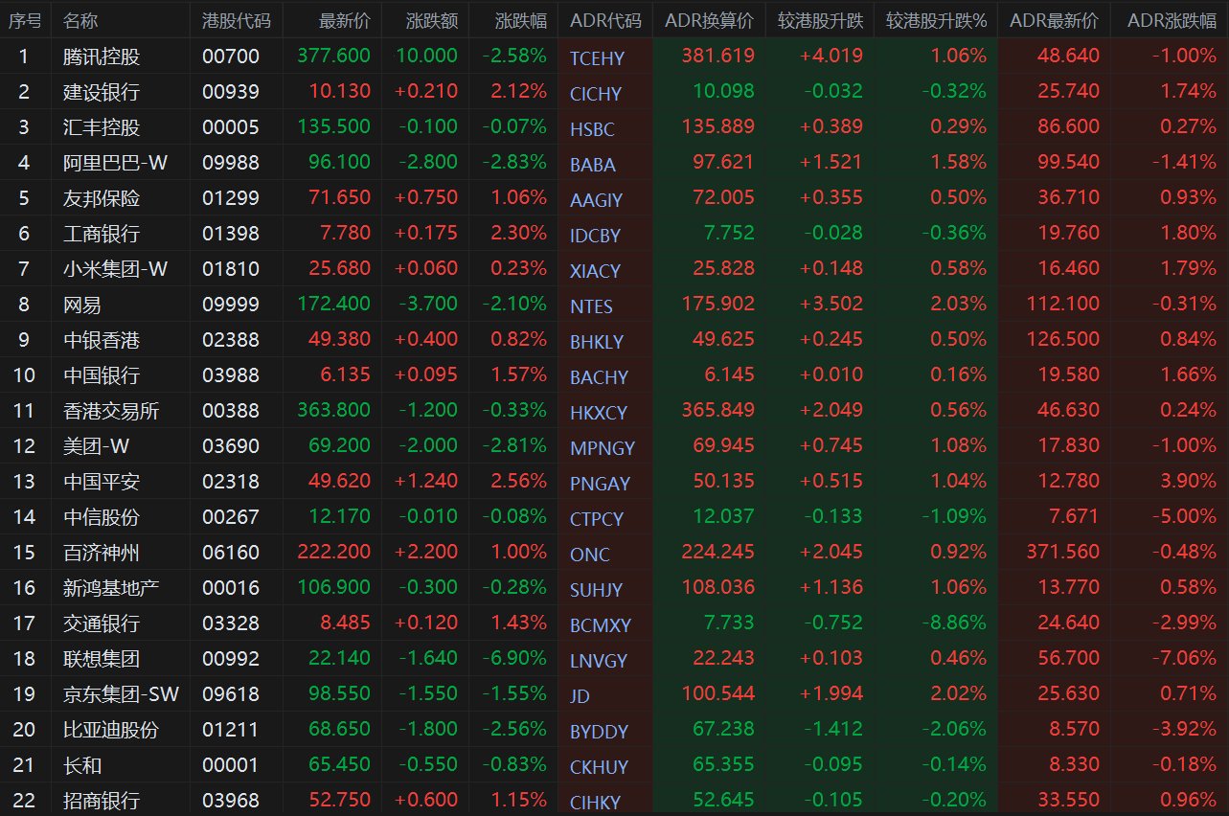Click the ONC ADR code
Viewport: 1229px width, 816px height.
point(589,555)
